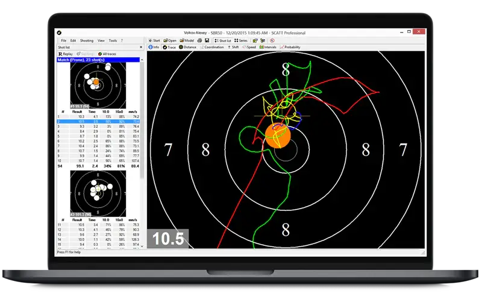Click the green icon right of Series
This screenshot has height=299, width=482.
pos(255,40)
